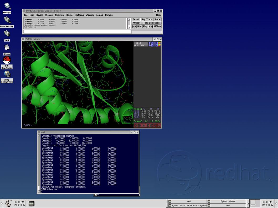The width and height of the screenshot is (278, 208).
Task: Open the Mouse menu
Action: pyautogui.click(x=69, y=15)
